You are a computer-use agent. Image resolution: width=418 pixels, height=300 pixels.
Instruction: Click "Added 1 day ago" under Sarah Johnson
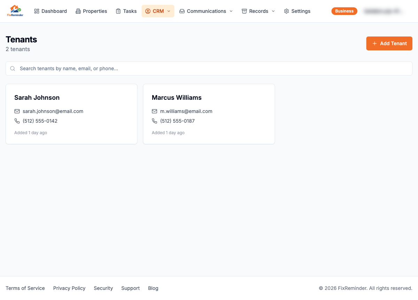(x=31, y=133)
